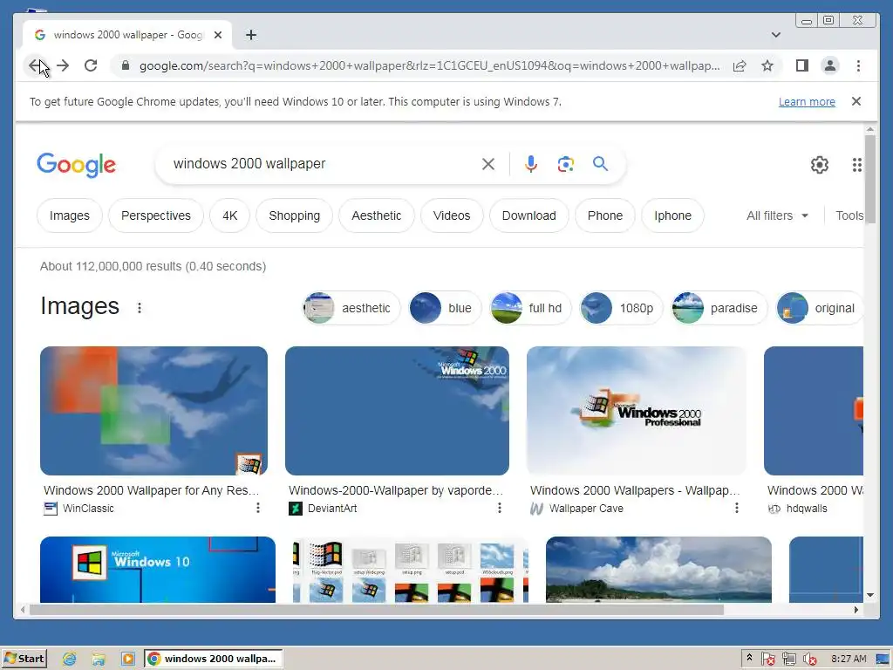Refine images by the paradise chip

tap(719, 308)
